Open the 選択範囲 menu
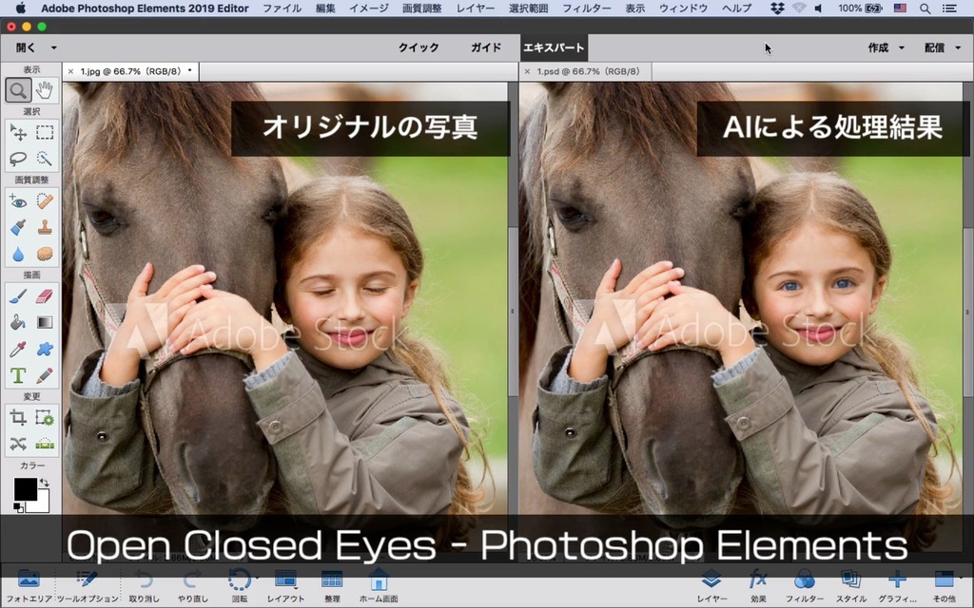 [x=529, y=8]
